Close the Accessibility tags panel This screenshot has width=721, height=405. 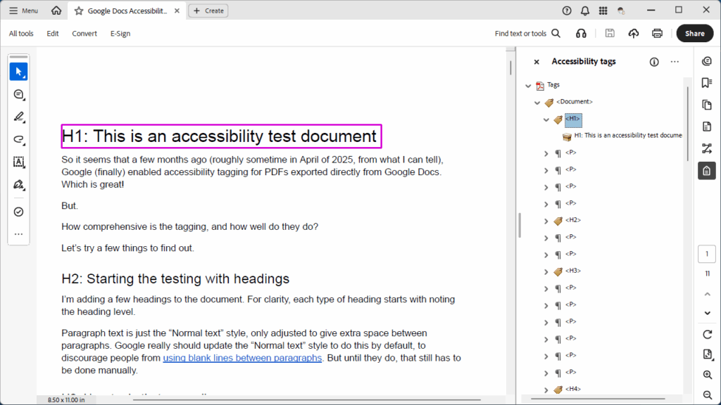coord(537,62)
